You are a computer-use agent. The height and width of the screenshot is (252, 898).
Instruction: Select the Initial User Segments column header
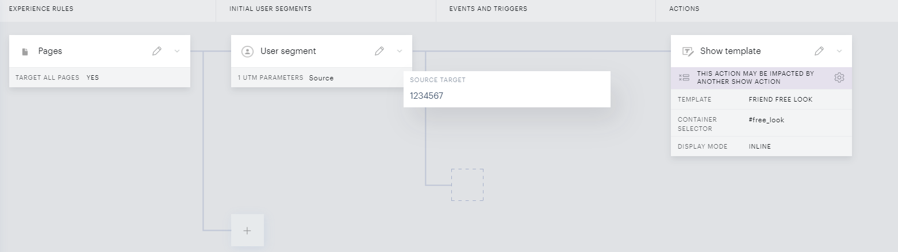tap(270, 9)
